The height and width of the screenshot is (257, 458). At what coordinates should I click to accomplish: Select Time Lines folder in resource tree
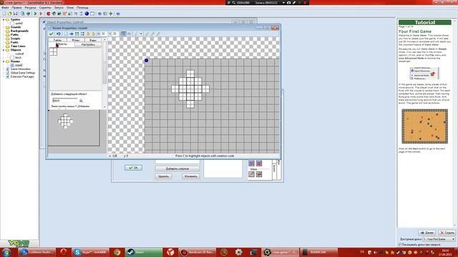[x=18, y=46]
